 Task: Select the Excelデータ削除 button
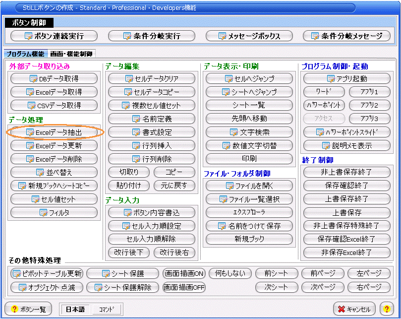point(54,159)
